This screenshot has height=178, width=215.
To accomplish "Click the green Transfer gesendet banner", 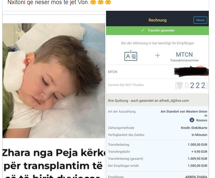I will tap(157, 30).
